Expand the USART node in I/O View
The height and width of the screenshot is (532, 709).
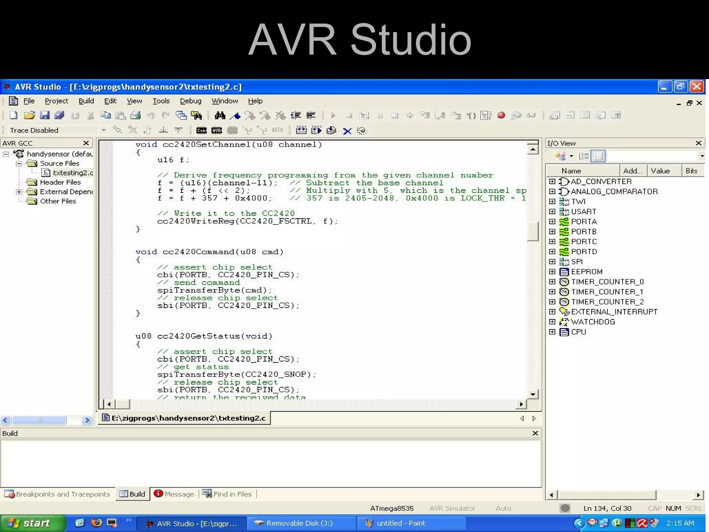point(552,211)
